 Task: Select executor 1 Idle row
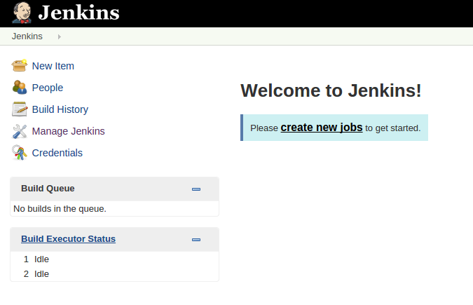click(115, 259)
